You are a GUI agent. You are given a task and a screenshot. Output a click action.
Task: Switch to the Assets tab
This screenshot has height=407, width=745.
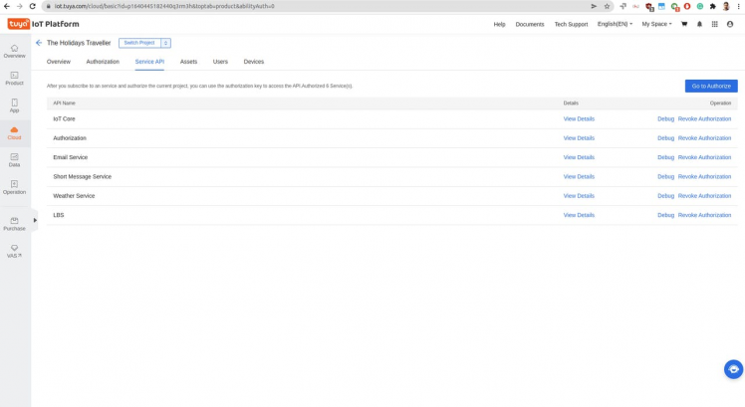(x=188, y=62)
